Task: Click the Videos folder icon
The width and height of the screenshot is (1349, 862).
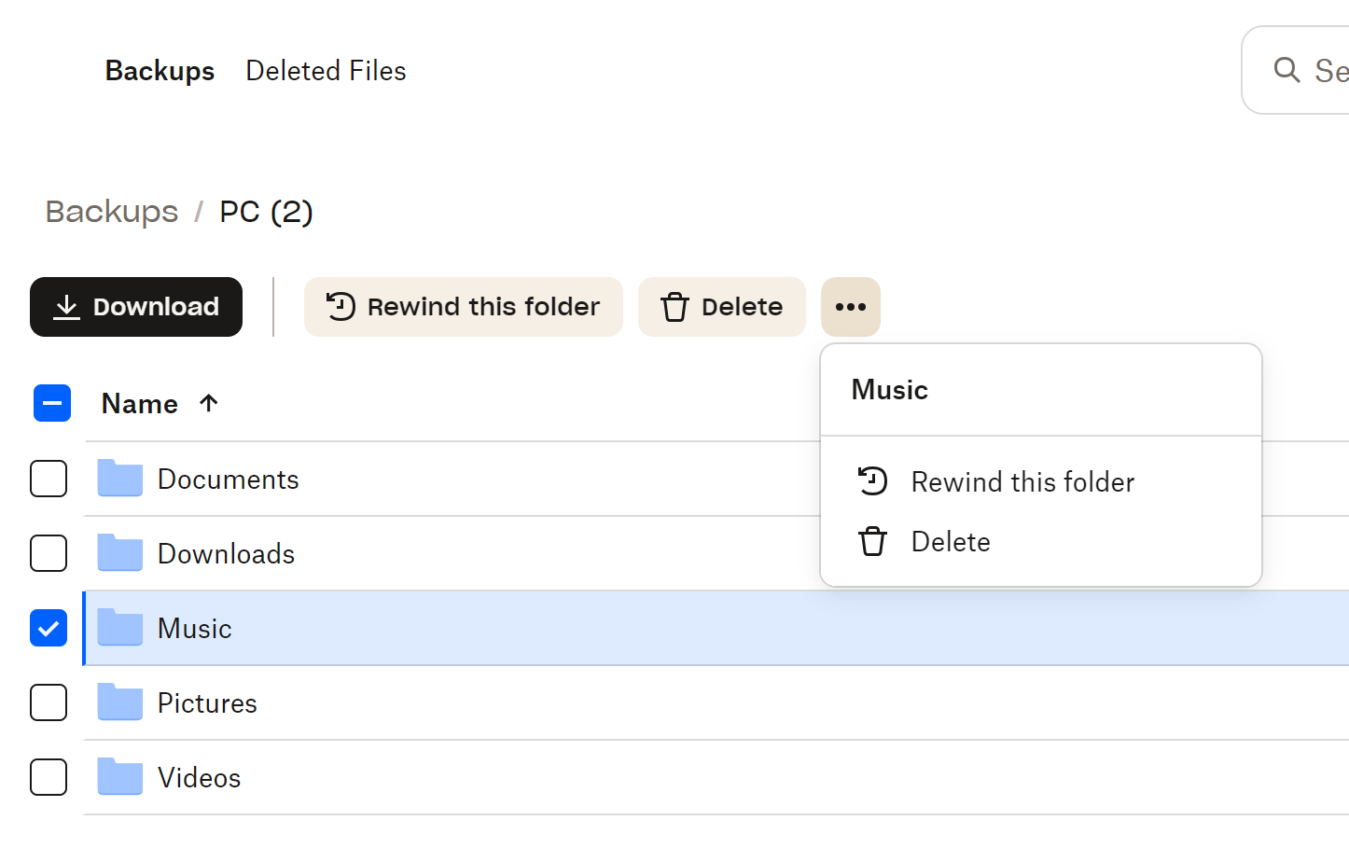Action: click(x=120, y=777)
